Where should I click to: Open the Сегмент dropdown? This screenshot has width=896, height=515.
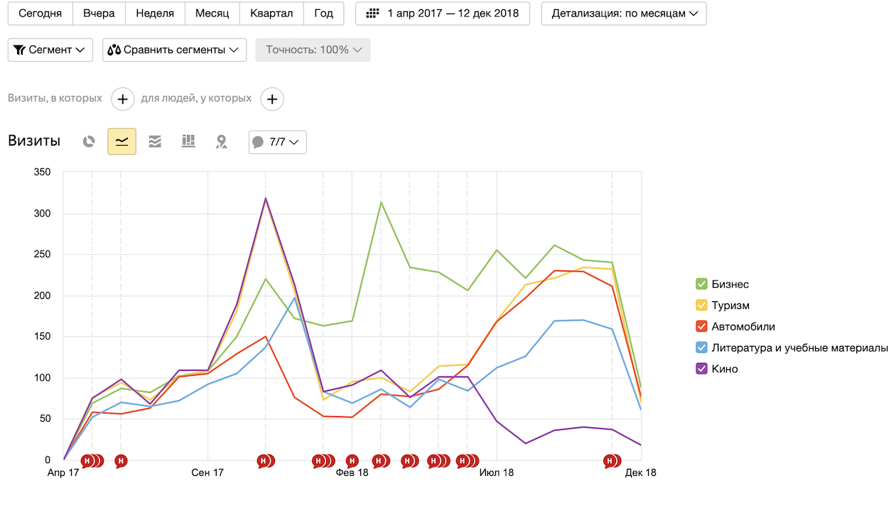(50, 50)
